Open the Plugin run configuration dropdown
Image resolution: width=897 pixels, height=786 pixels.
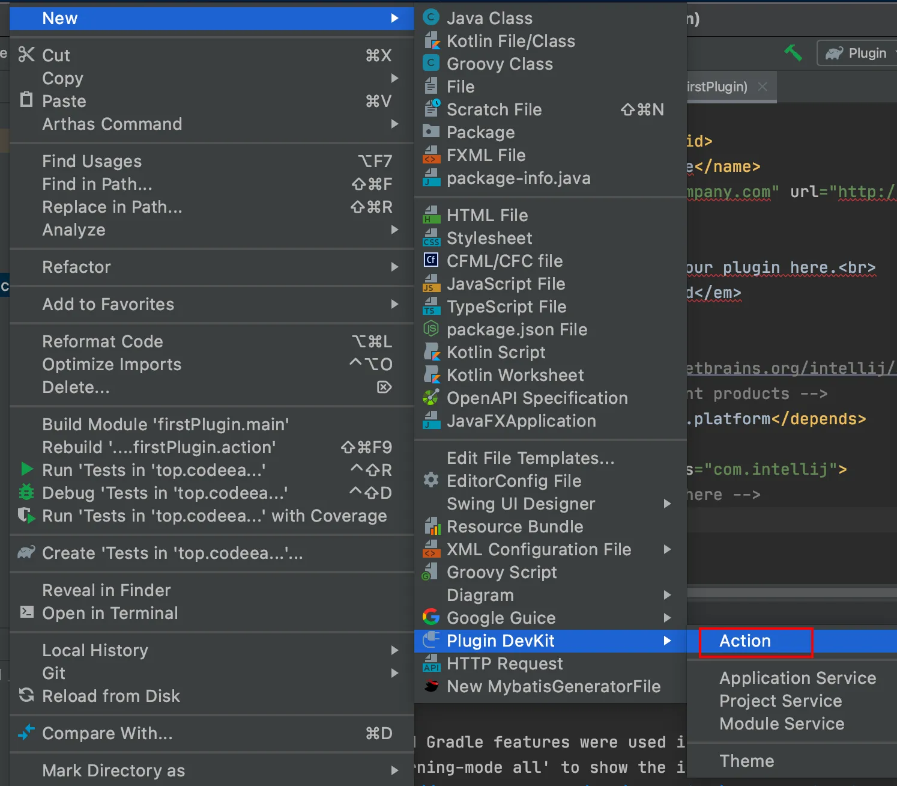tap(858, 53)
